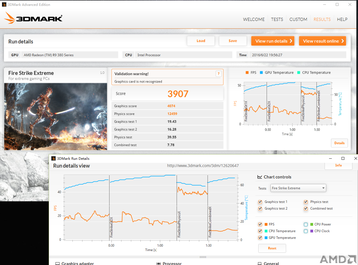Click the View result online button
Image resolution: width=358 pixels, height=265 pixels.
(x=322, y=41)
